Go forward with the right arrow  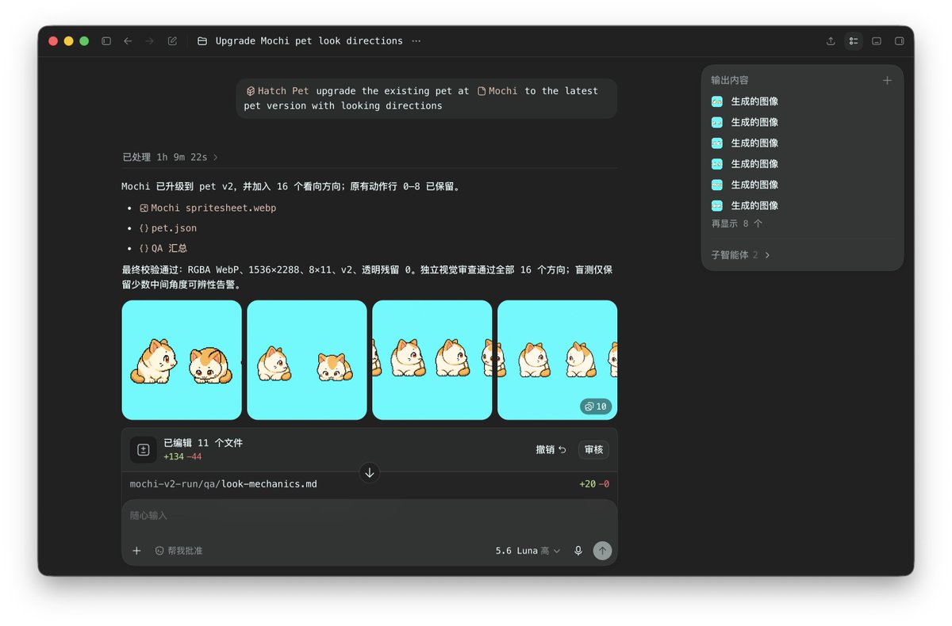click(149, 41)
